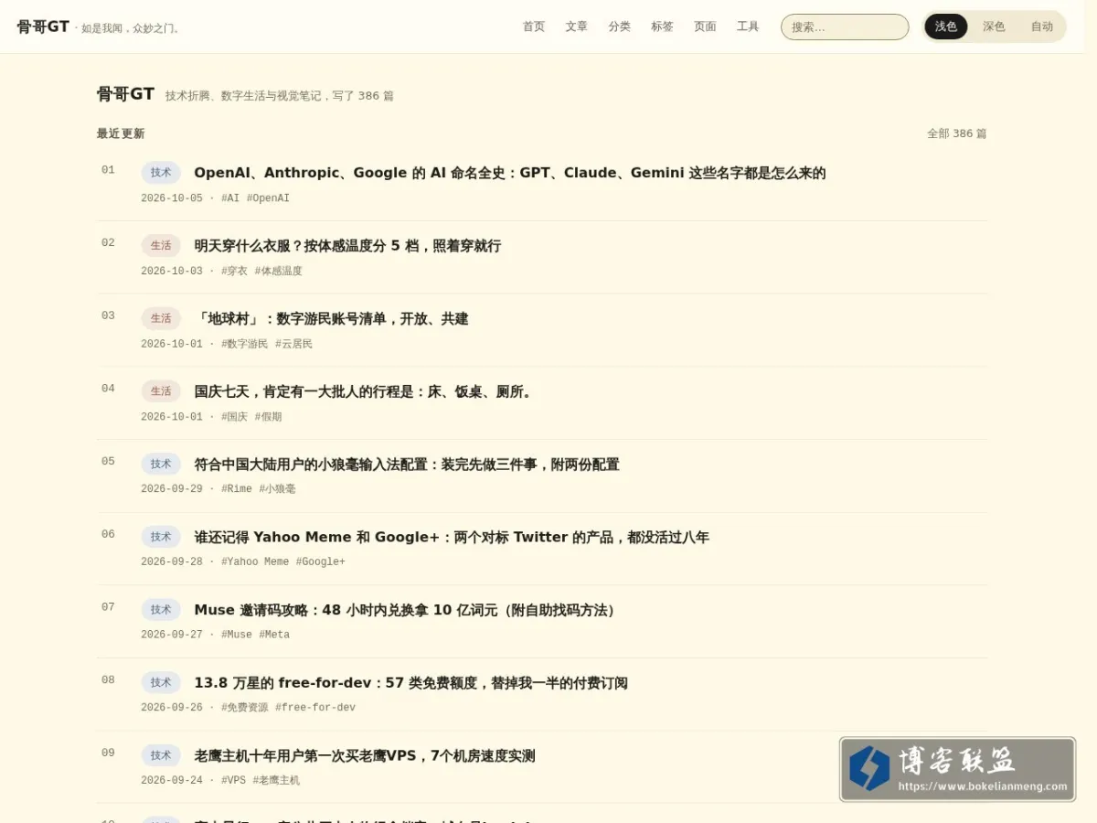The height and width of the screenshot is (823, 1097).
Task: Click the #体感温度 tag
Action: [x=279, y=271]
